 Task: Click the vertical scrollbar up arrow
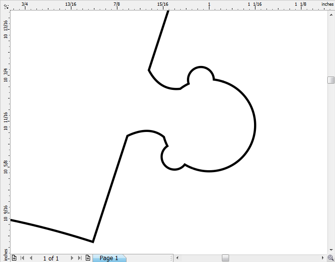pos(331,15)
